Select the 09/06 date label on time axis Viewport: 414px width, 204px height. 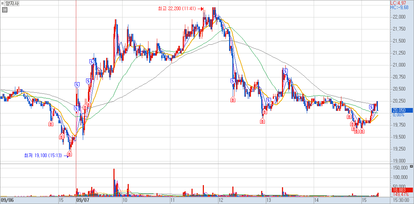pos(7,200)
